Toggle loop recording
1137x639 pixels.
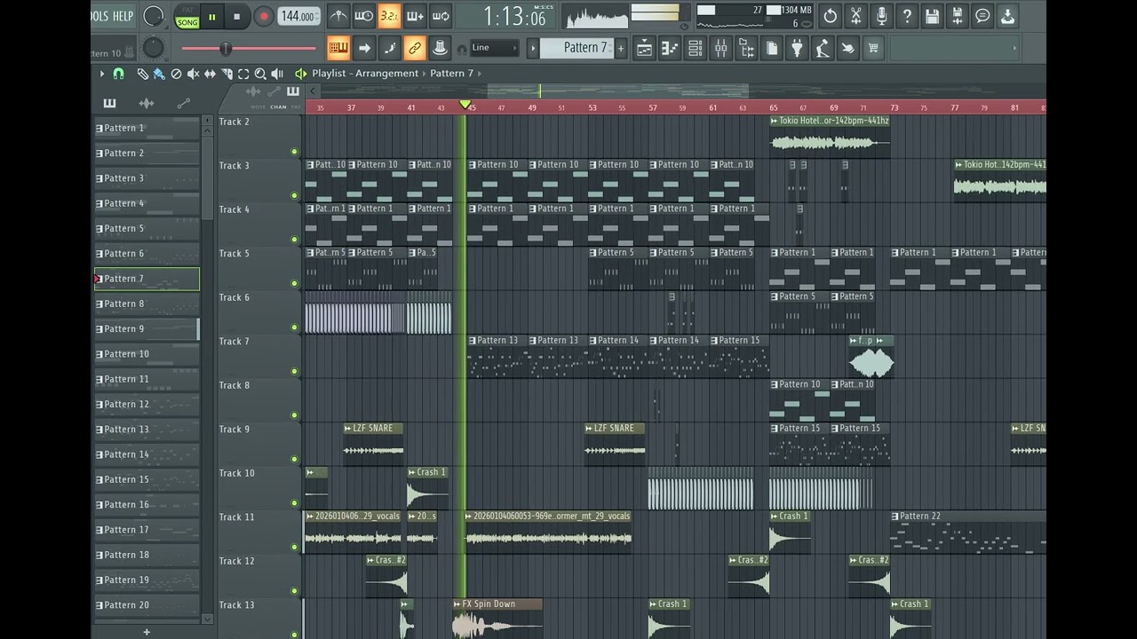click(441, 16)
